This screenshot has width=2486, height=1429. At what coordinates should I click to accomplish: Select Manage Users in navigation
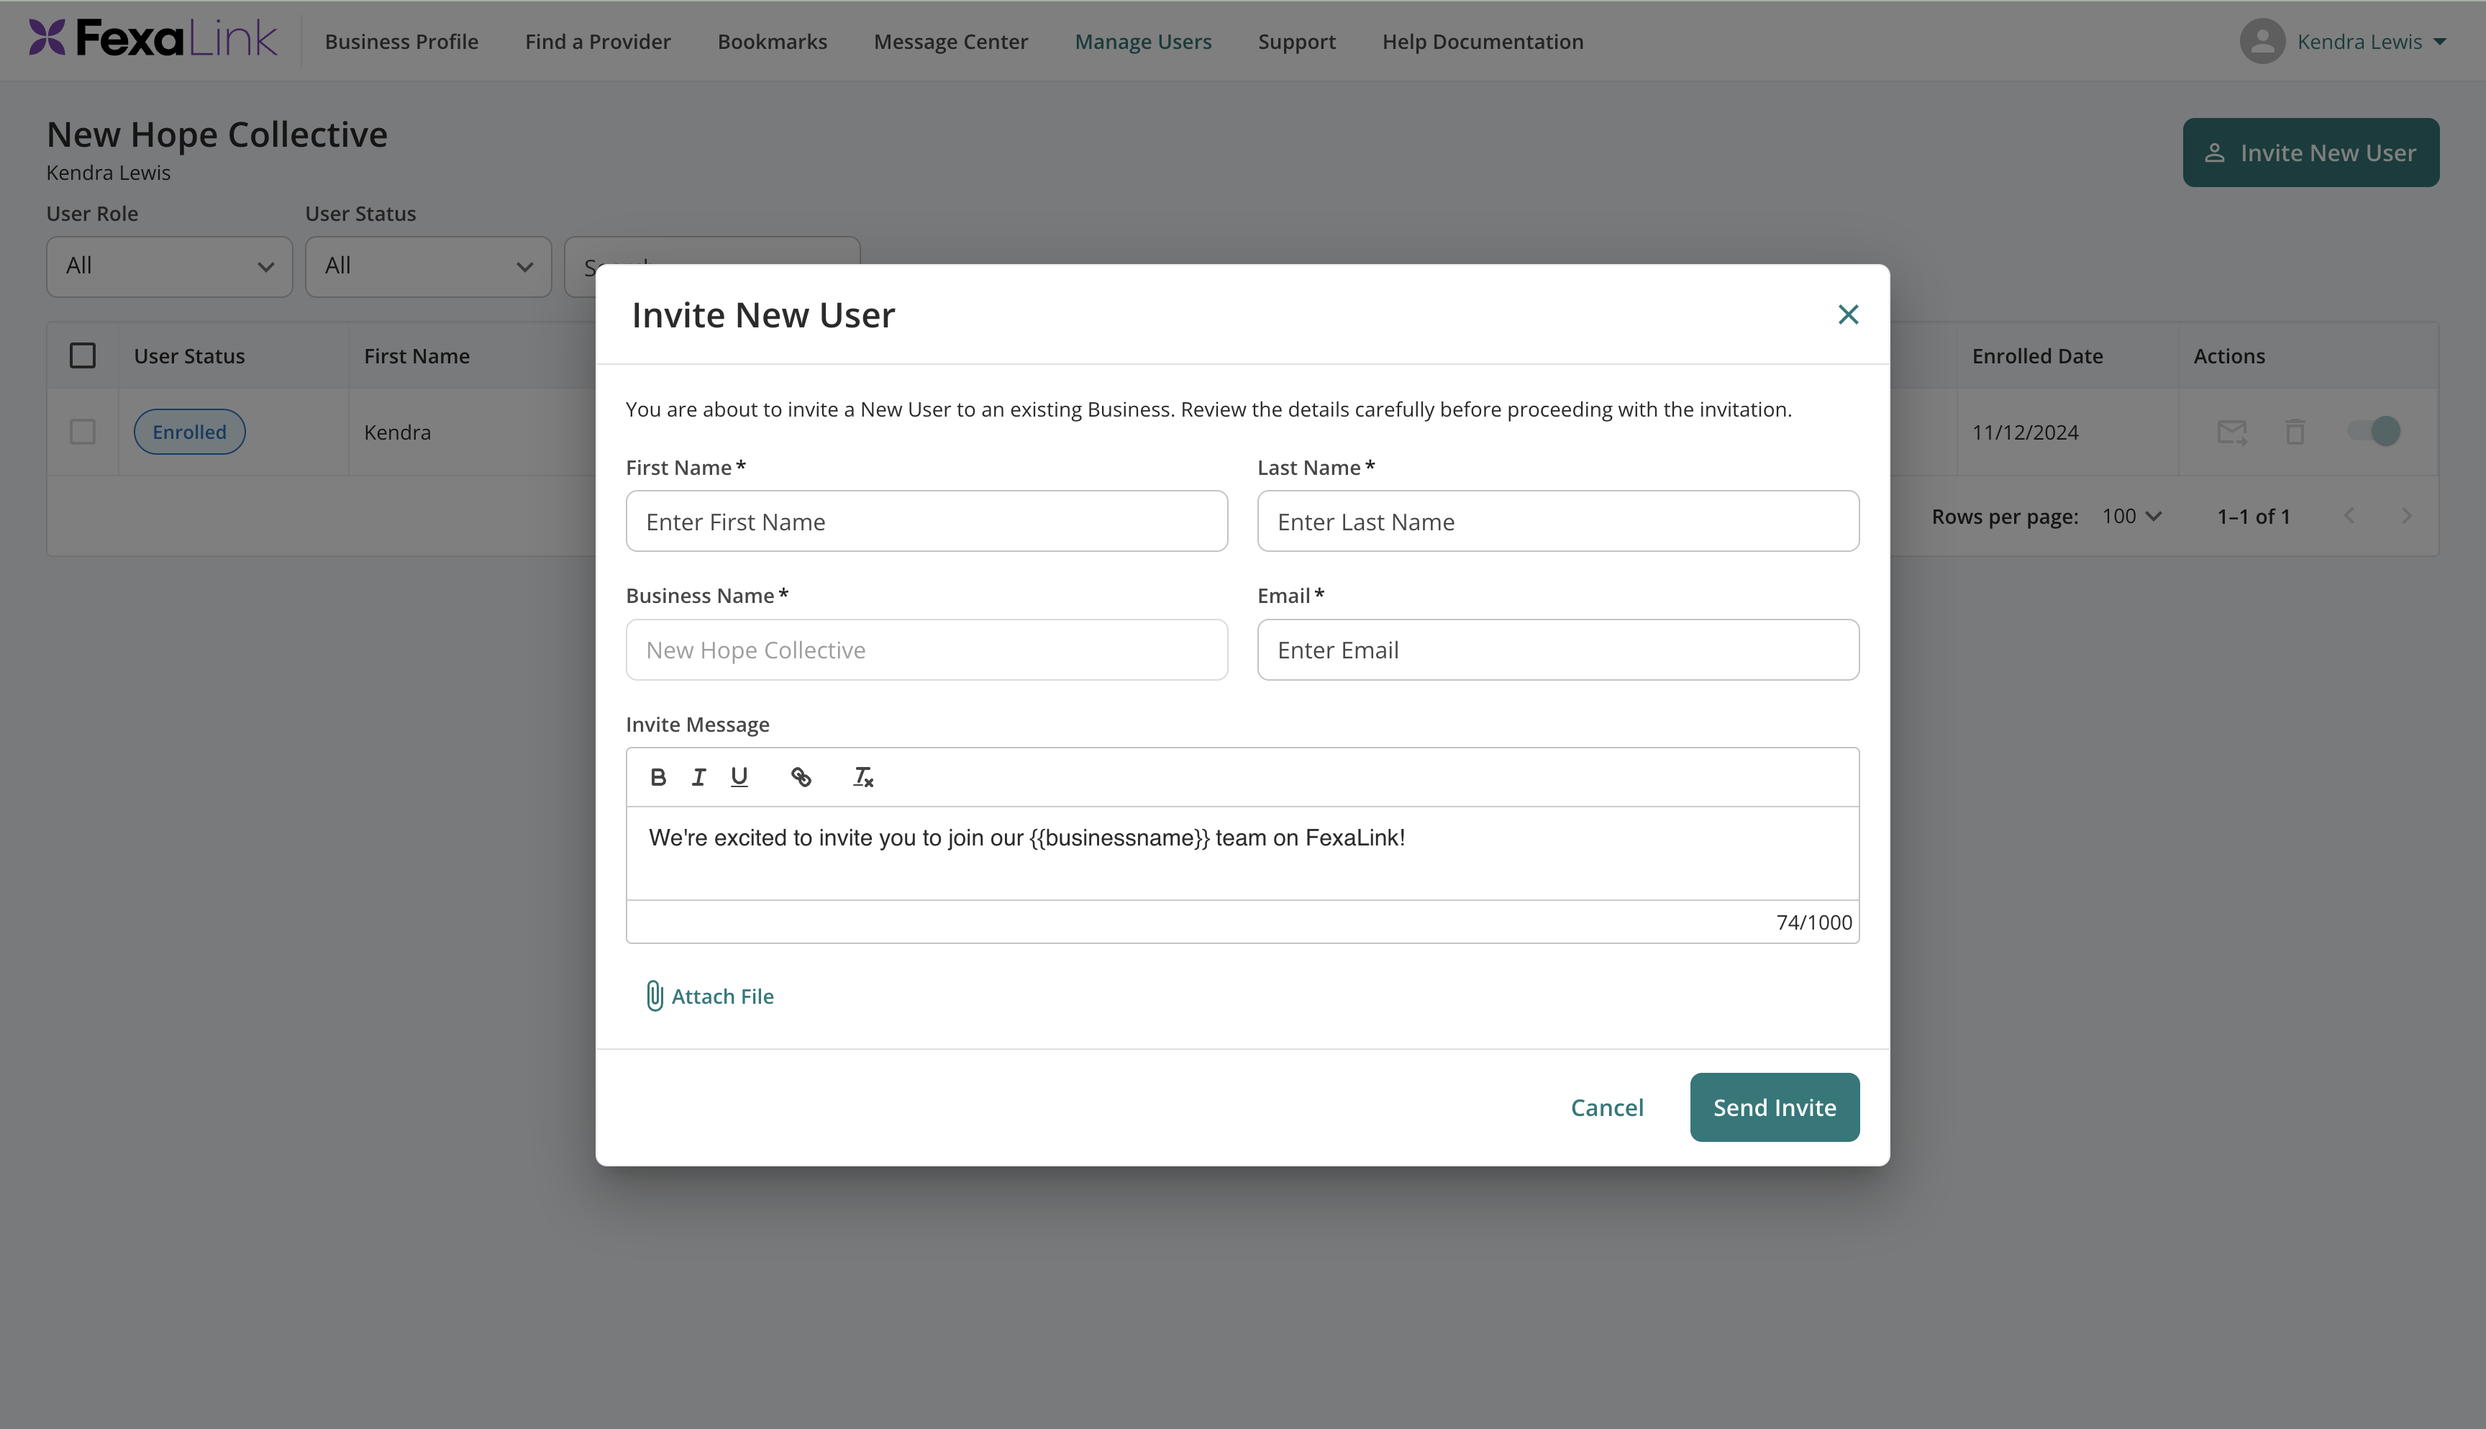tap(1143, 41)
